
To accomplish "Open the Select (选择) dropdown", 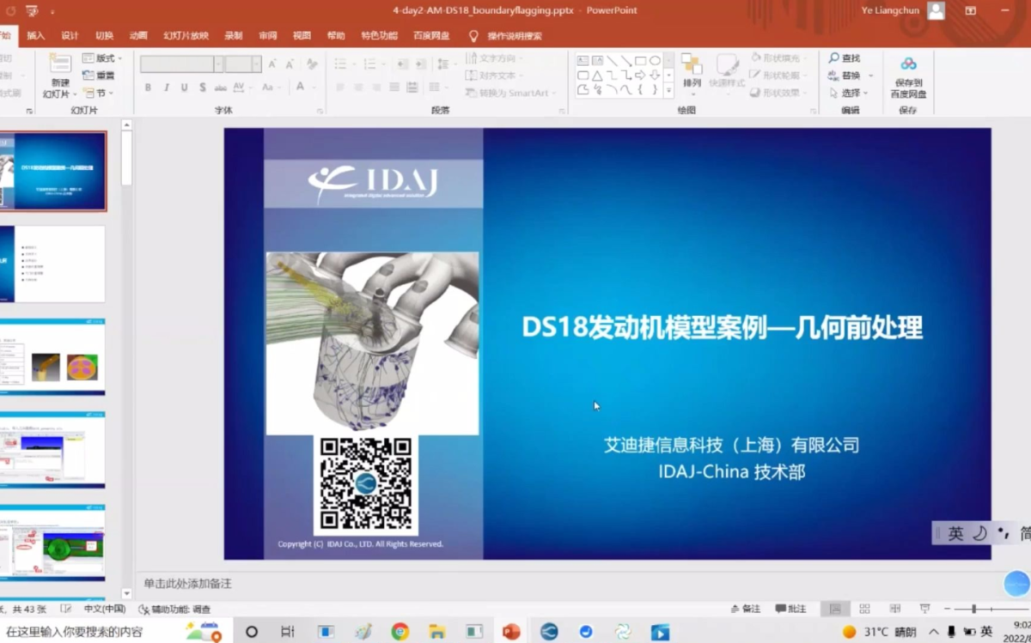I will point(849,93).
